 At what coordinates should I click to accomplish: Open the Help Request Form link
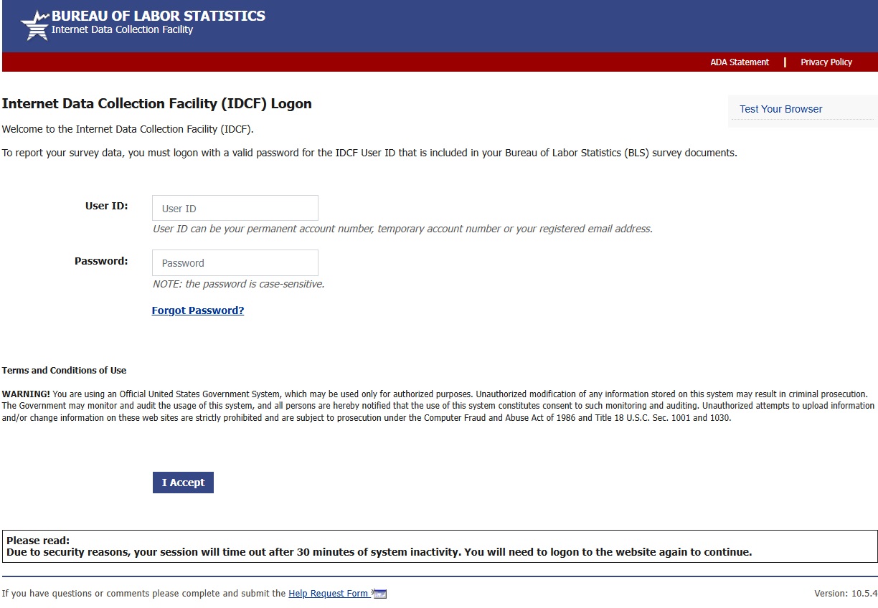point(328,594)
